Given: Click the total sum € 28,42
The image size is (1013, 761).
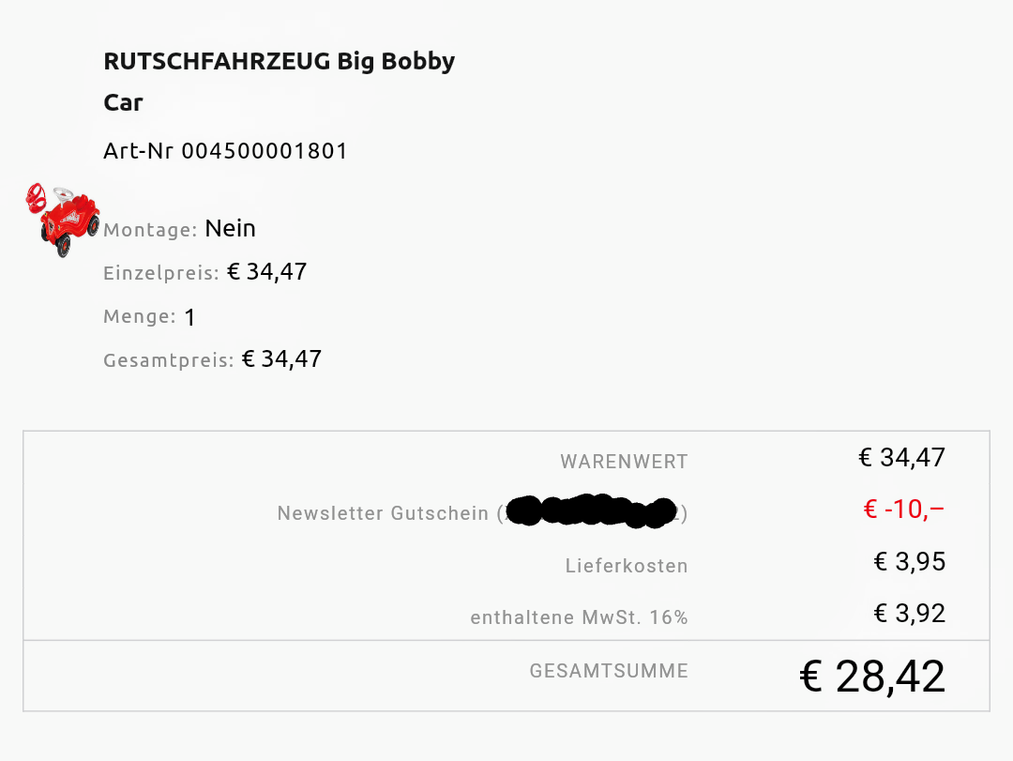Looking at the screenshot, I should [872, 677].
